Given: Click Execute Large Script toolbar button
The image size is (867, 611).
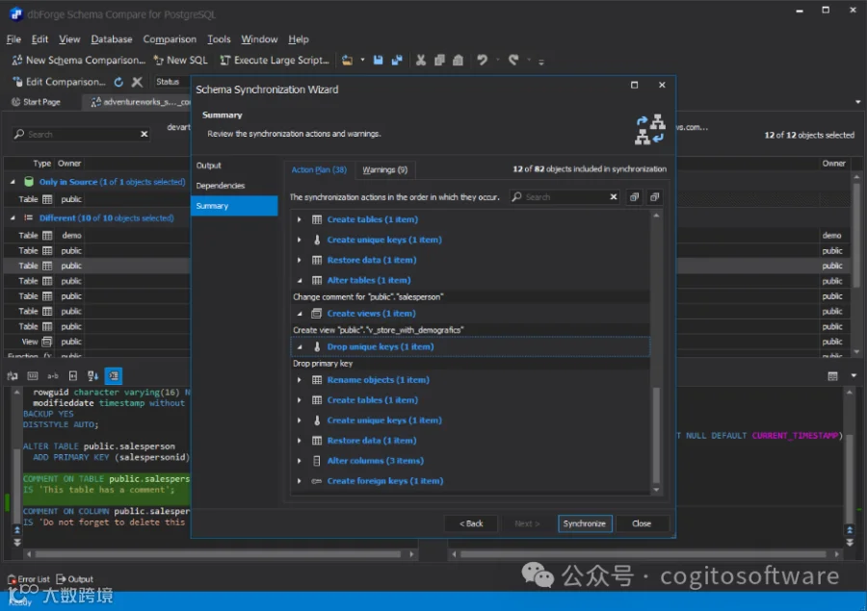Looking at the screenshot, I should point(275,61).
